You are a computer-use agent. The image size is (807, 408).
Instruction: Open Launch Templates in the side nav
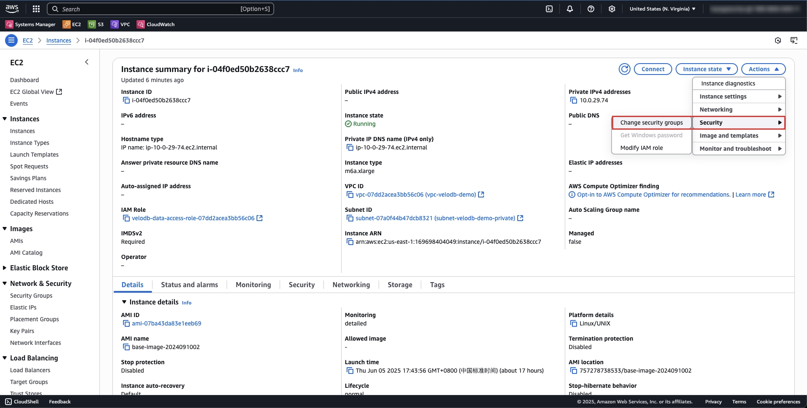34,155
